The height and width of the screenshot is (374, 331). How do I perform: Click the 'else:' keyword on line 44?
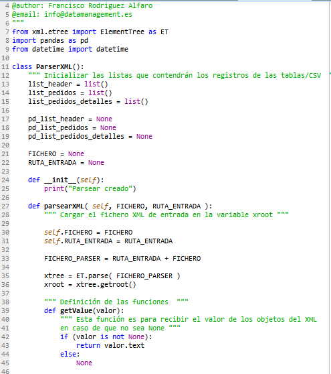(x=70, y=355)
